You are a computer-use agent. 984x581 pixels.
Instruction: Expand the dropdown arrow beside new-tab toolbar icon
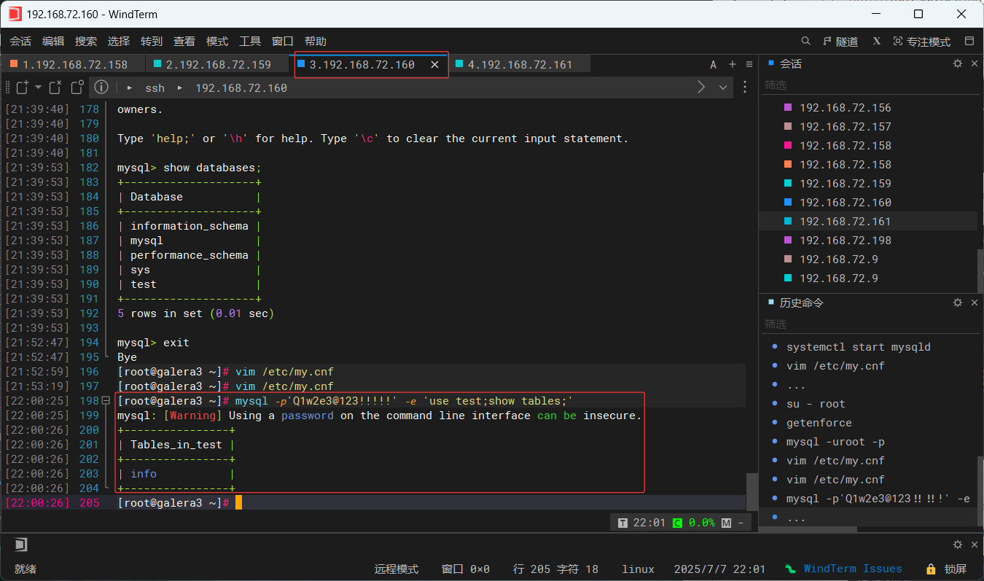click(x=38, y=87)
